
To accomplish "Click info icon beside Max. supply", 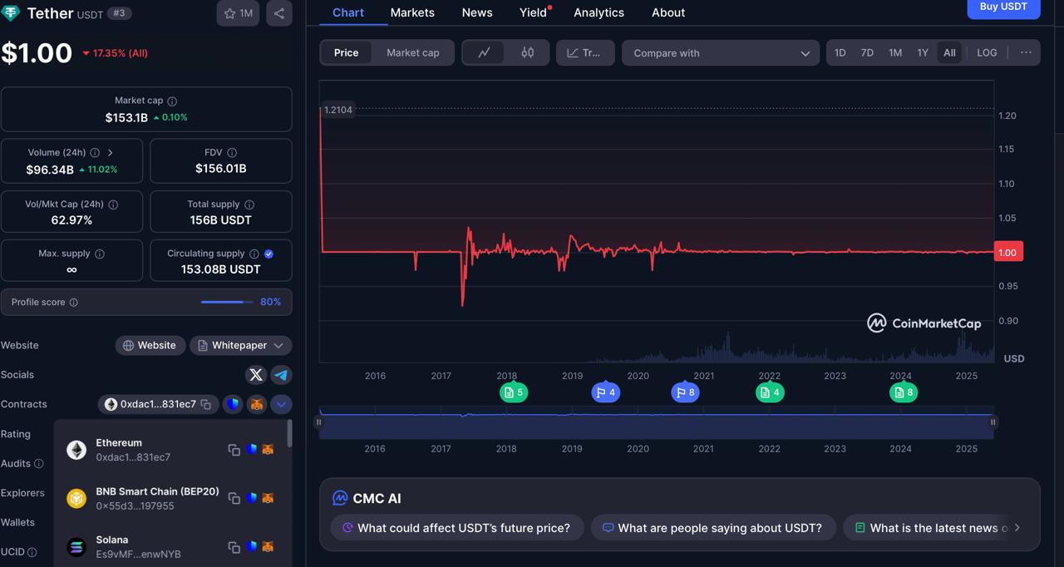I will click(100, 254).
